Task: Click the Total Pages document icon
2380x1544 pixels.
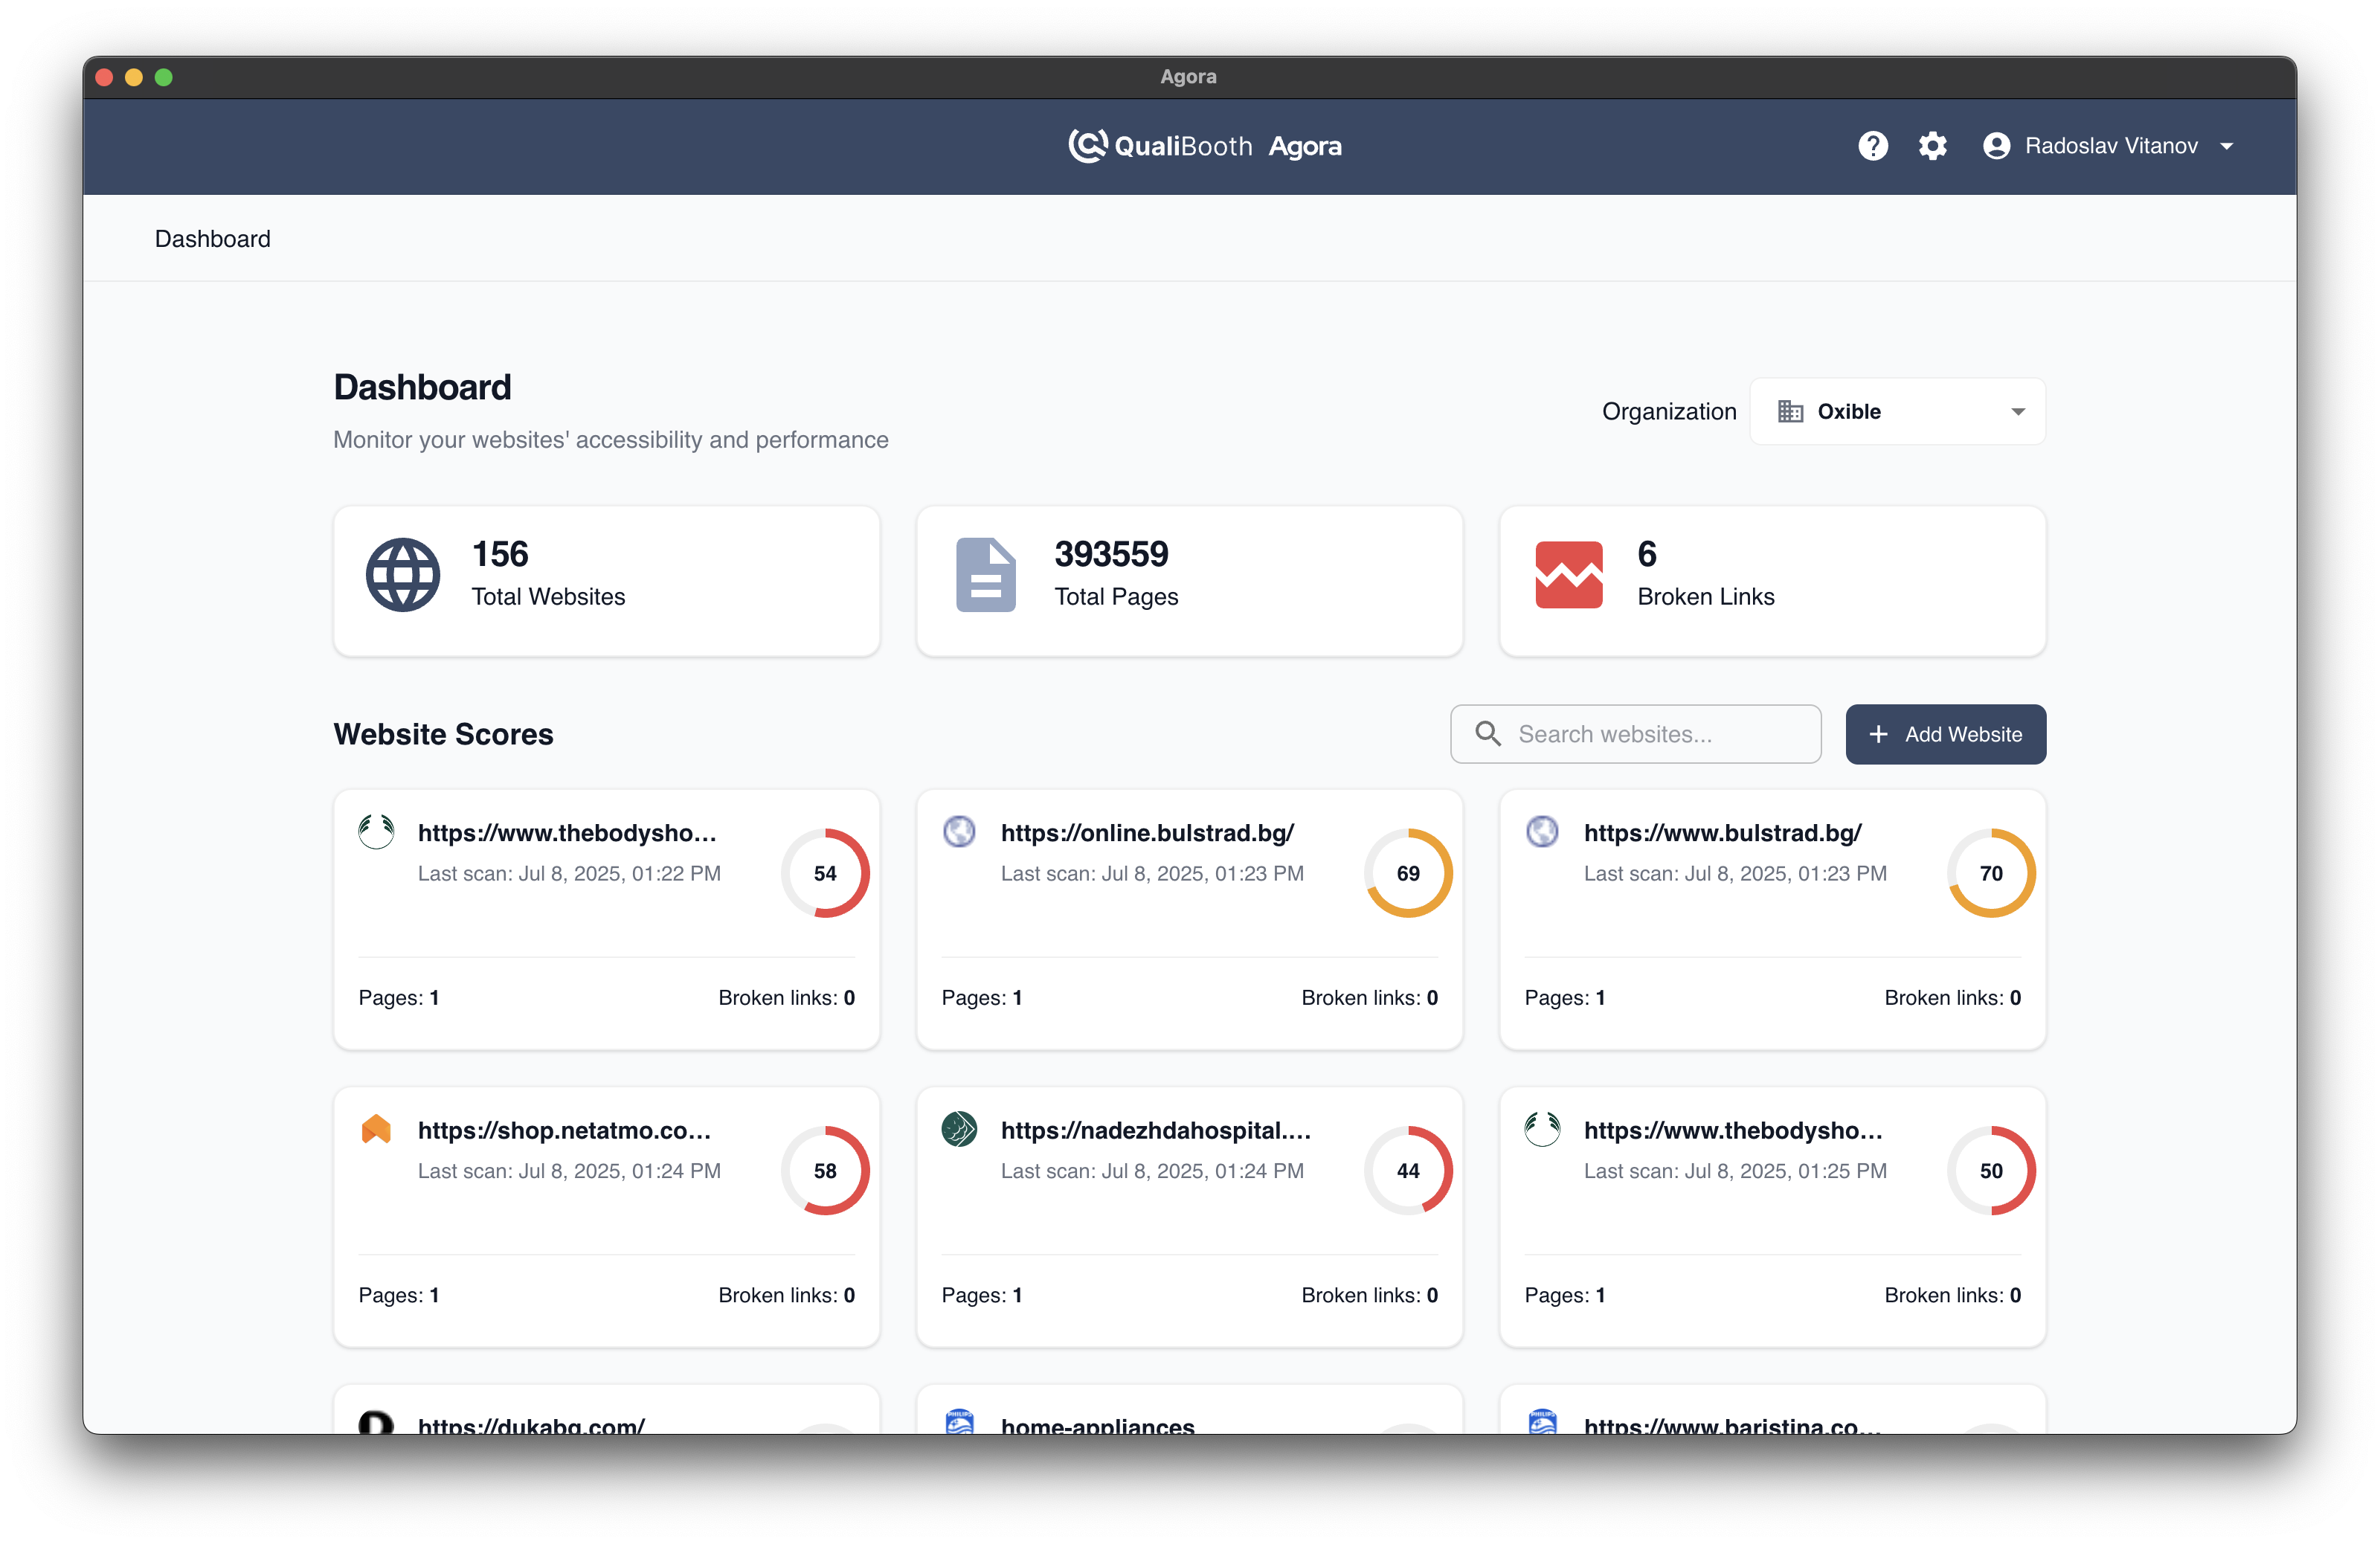Action: point(985,575)
